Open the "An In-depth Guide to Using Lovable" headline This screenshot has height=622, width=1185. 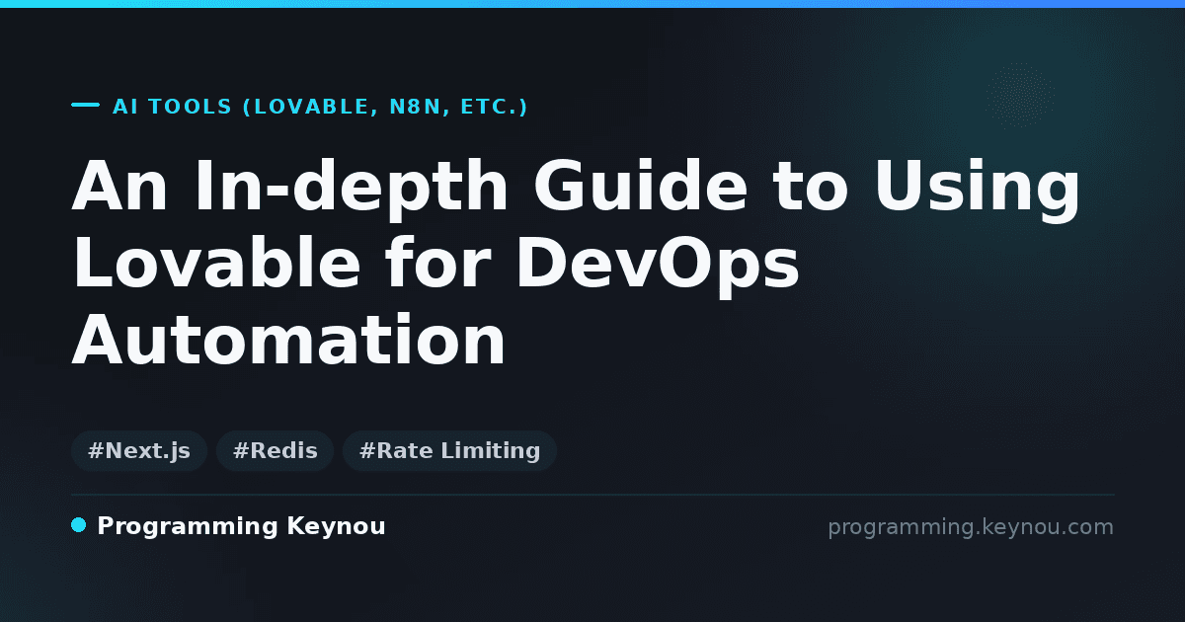(576, 263)
